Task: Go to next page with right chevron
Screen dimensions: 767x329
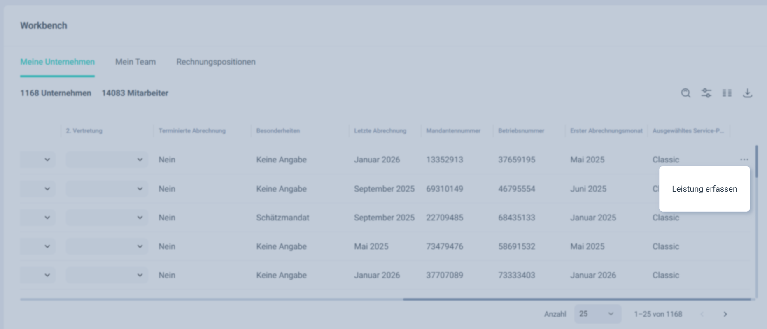Action: 725,314
